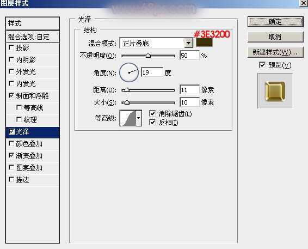Image resolution: width=308 pixels, height=249 pixels.
Task: Enable the 颜色叠加 checkbox
Action: 11,144
